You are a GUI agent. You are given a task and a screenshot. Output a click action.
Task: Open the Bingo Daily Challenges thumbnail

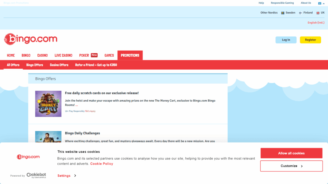pyautogui.click(x=48, y=136)
